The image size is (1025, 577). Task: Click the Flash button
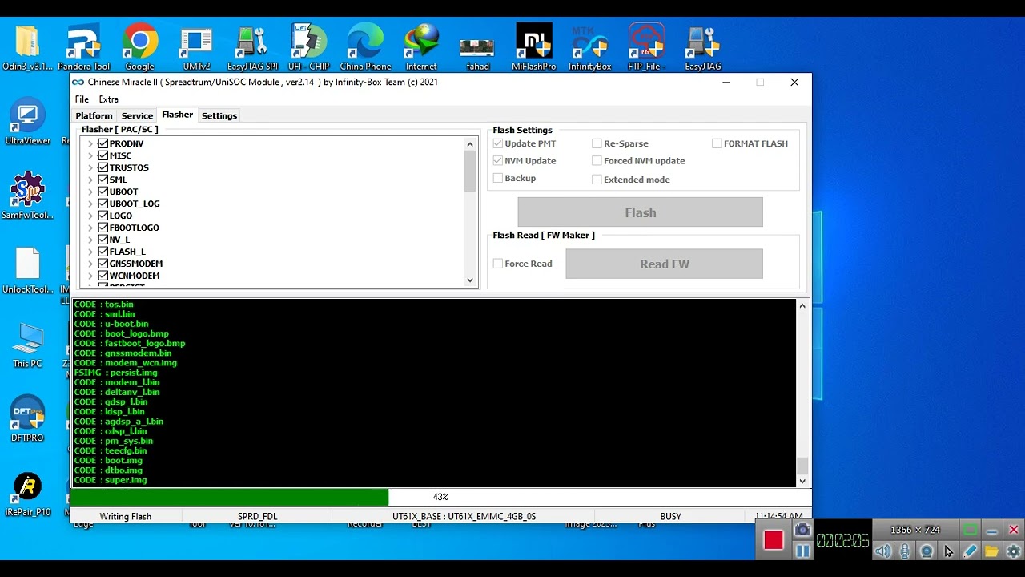pyautogui.click(x=640, y=212)
